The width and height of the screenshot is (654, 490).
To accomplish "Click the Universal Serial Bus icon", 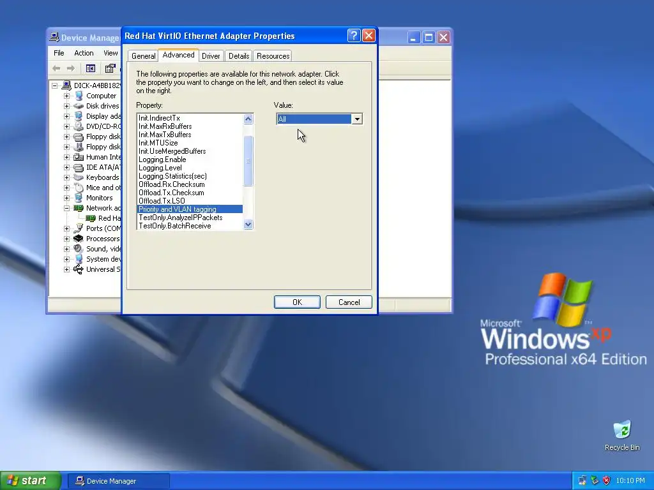I will (x=79, y=269).
